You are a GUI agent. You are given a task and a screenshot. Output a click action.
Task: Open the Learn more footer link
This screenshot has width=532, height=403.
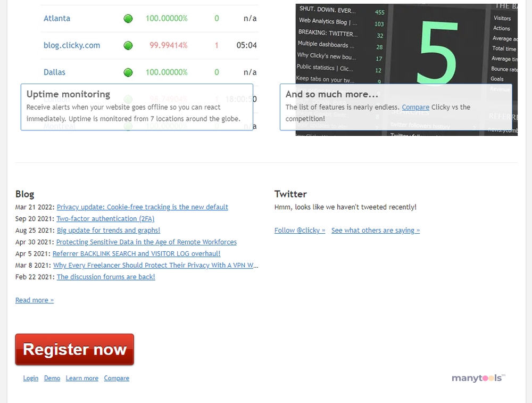[82, 378]
